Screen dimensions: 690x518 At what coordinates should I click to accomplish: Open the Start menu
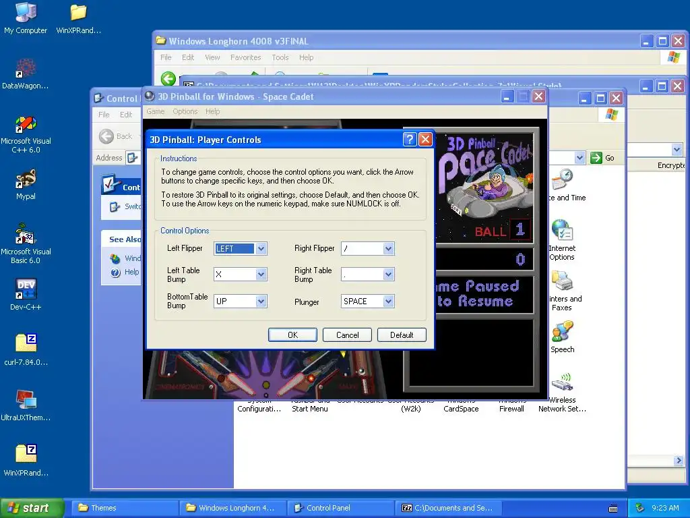[32, 508]
